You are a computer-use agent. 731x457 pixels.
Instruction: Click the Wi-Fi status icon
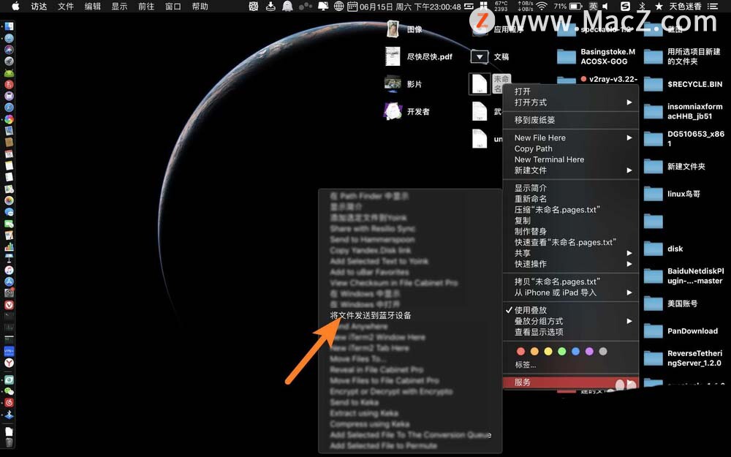click(541, 6)
